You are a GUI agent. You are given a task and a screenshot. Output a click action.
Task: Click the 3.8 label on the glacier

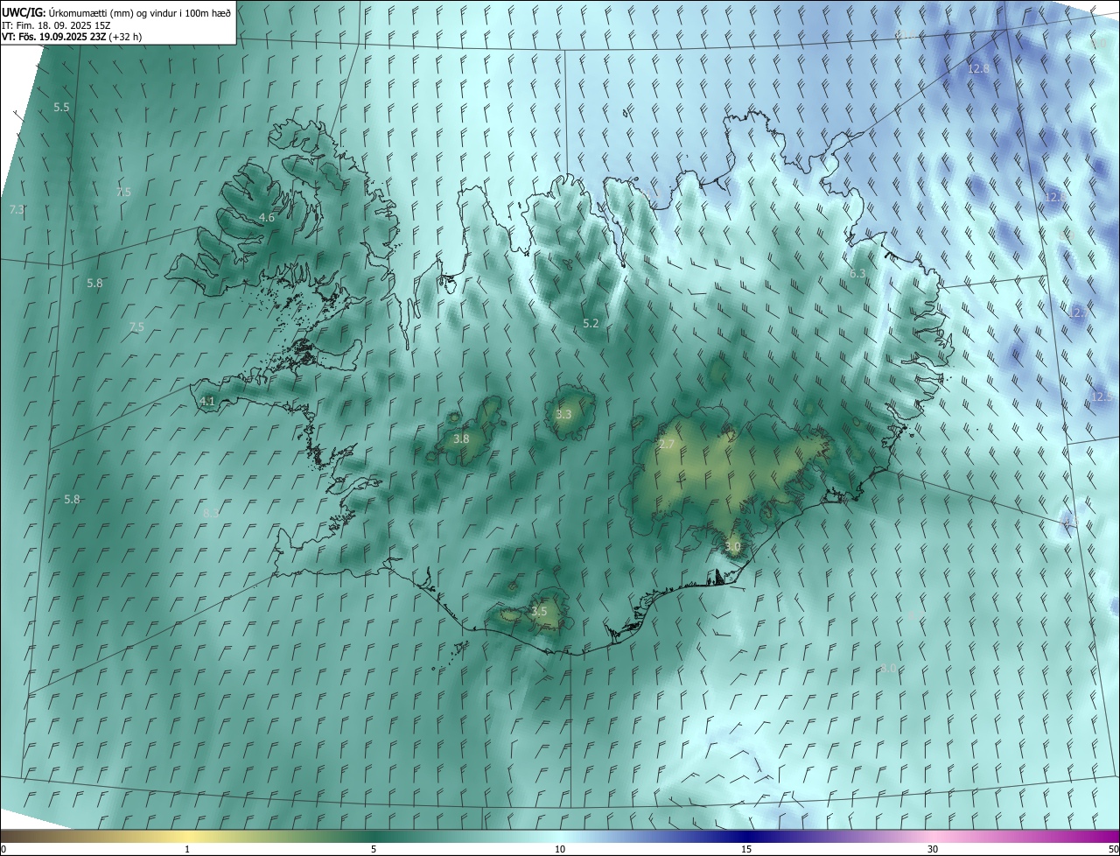461,439
